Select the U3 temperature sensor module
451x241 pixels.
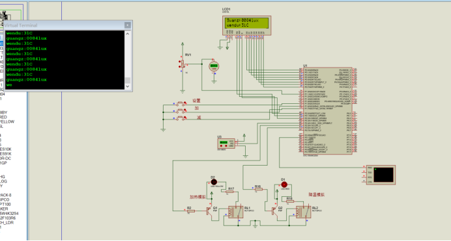[x=226, y=144]
